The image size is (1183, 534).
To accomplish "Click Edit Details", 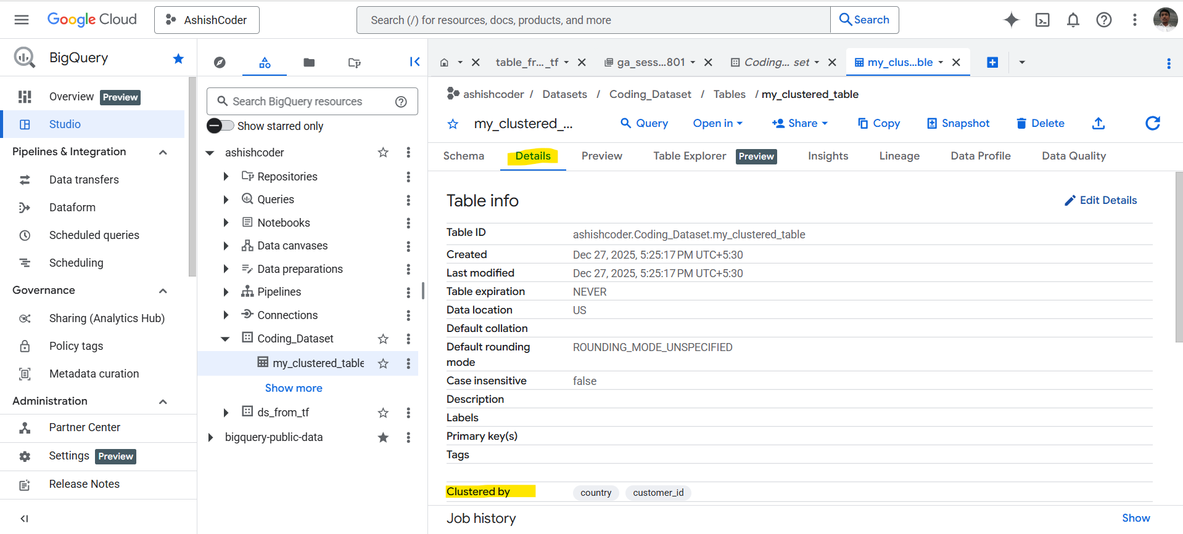I will coord(1100,200).
